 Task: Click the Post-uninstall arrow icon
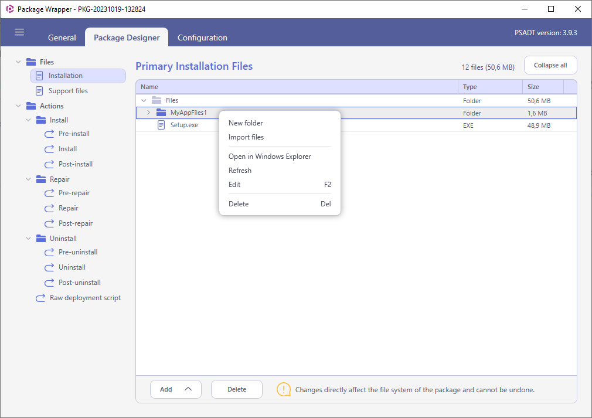tap(49, 283)
